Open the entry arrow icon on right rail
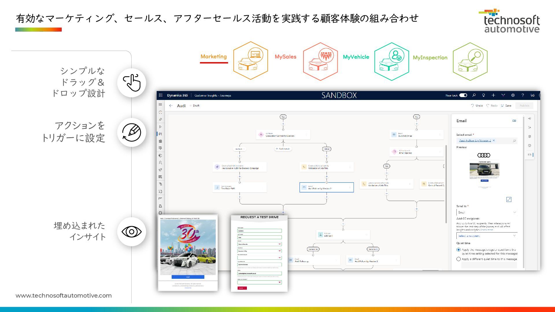The height and width of the screenshot is (312, 555). click(x=530, y=118)
